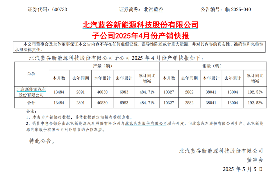Click 去年累计 header under 销量
The width and height of the screenshot is (275, 176).
click(x=233, y=78)
